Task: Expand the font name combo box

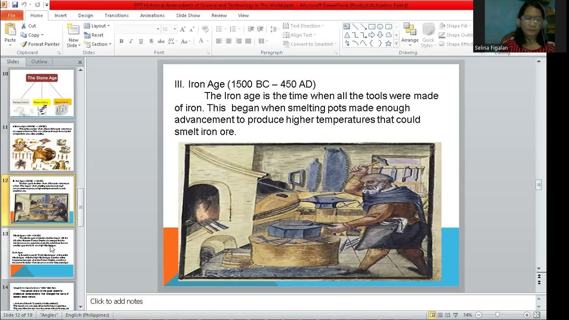Action: pyautogui.click(x=158, y=29)
